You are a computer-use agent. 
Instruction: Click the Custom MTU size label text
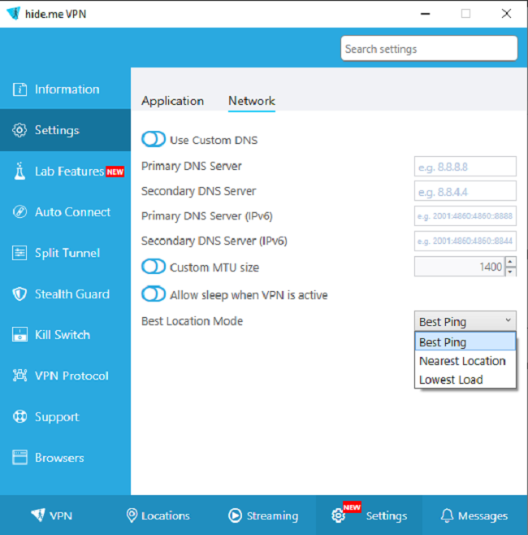point(214,267)
